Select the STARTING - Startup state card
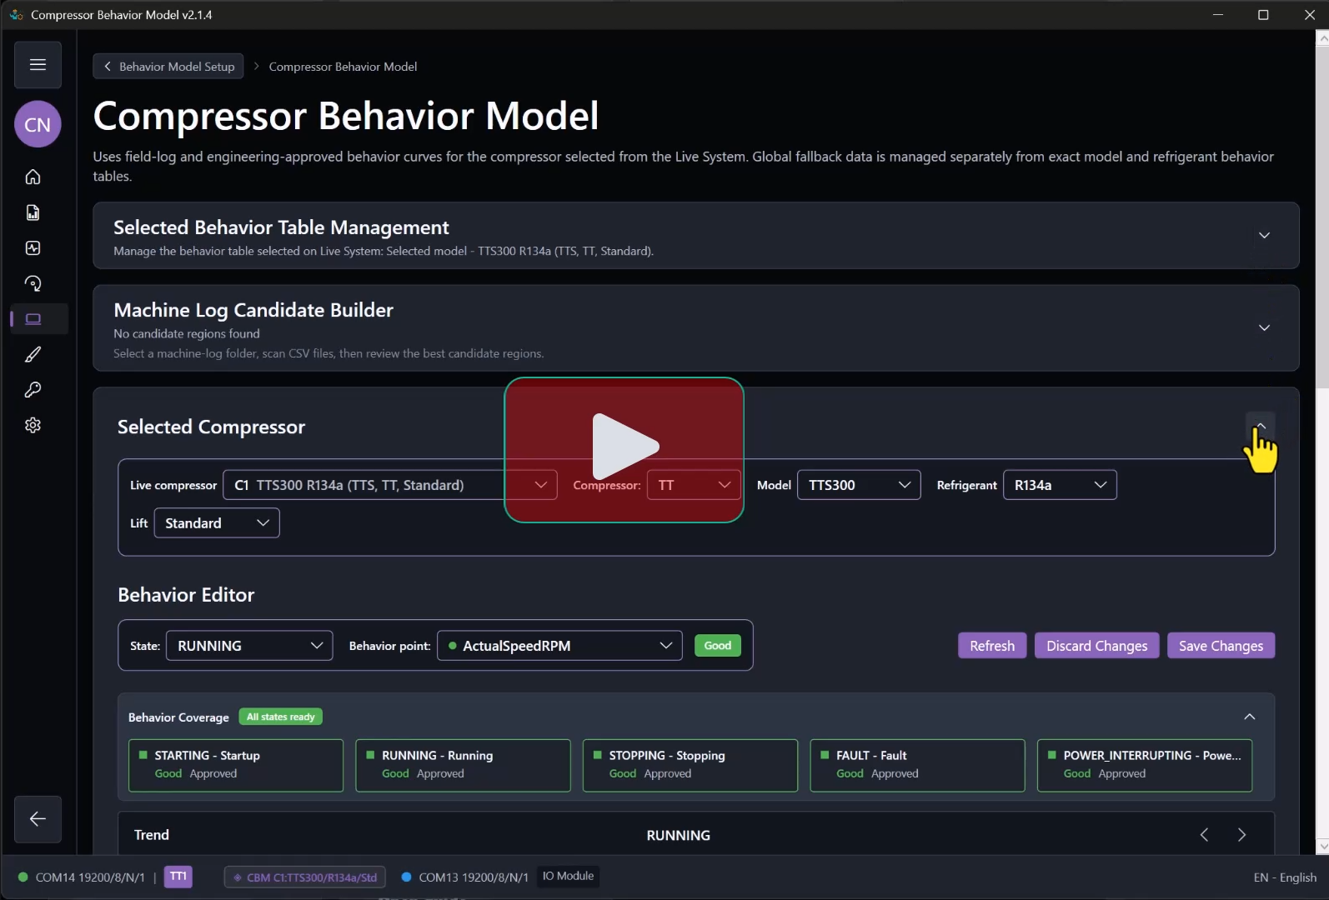Viewport: 1329px width, 900px height. click(236, 765)
